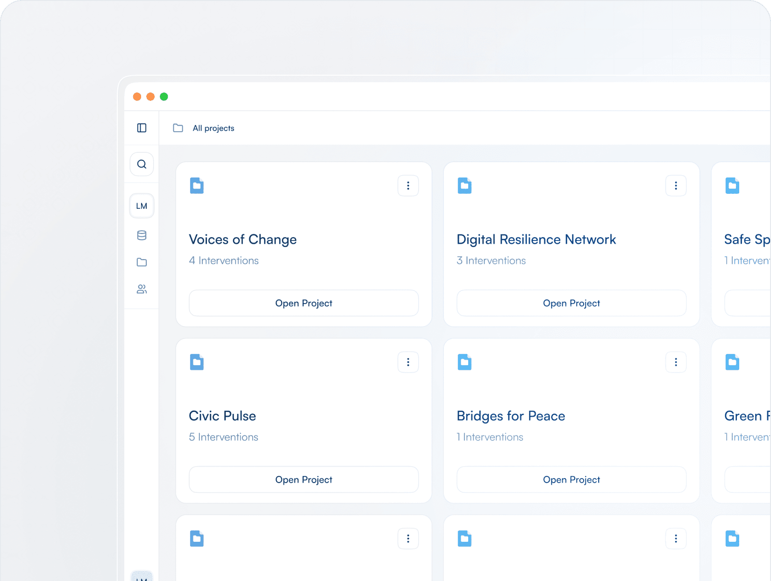Toggle the sidebar panel icon
771x581 pixels.
[142, 128]
